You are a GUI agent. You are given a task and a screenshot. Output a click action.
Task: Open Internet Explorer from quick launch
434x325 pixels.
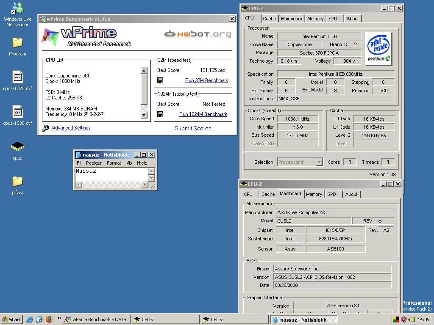click(x=29, y=319)
